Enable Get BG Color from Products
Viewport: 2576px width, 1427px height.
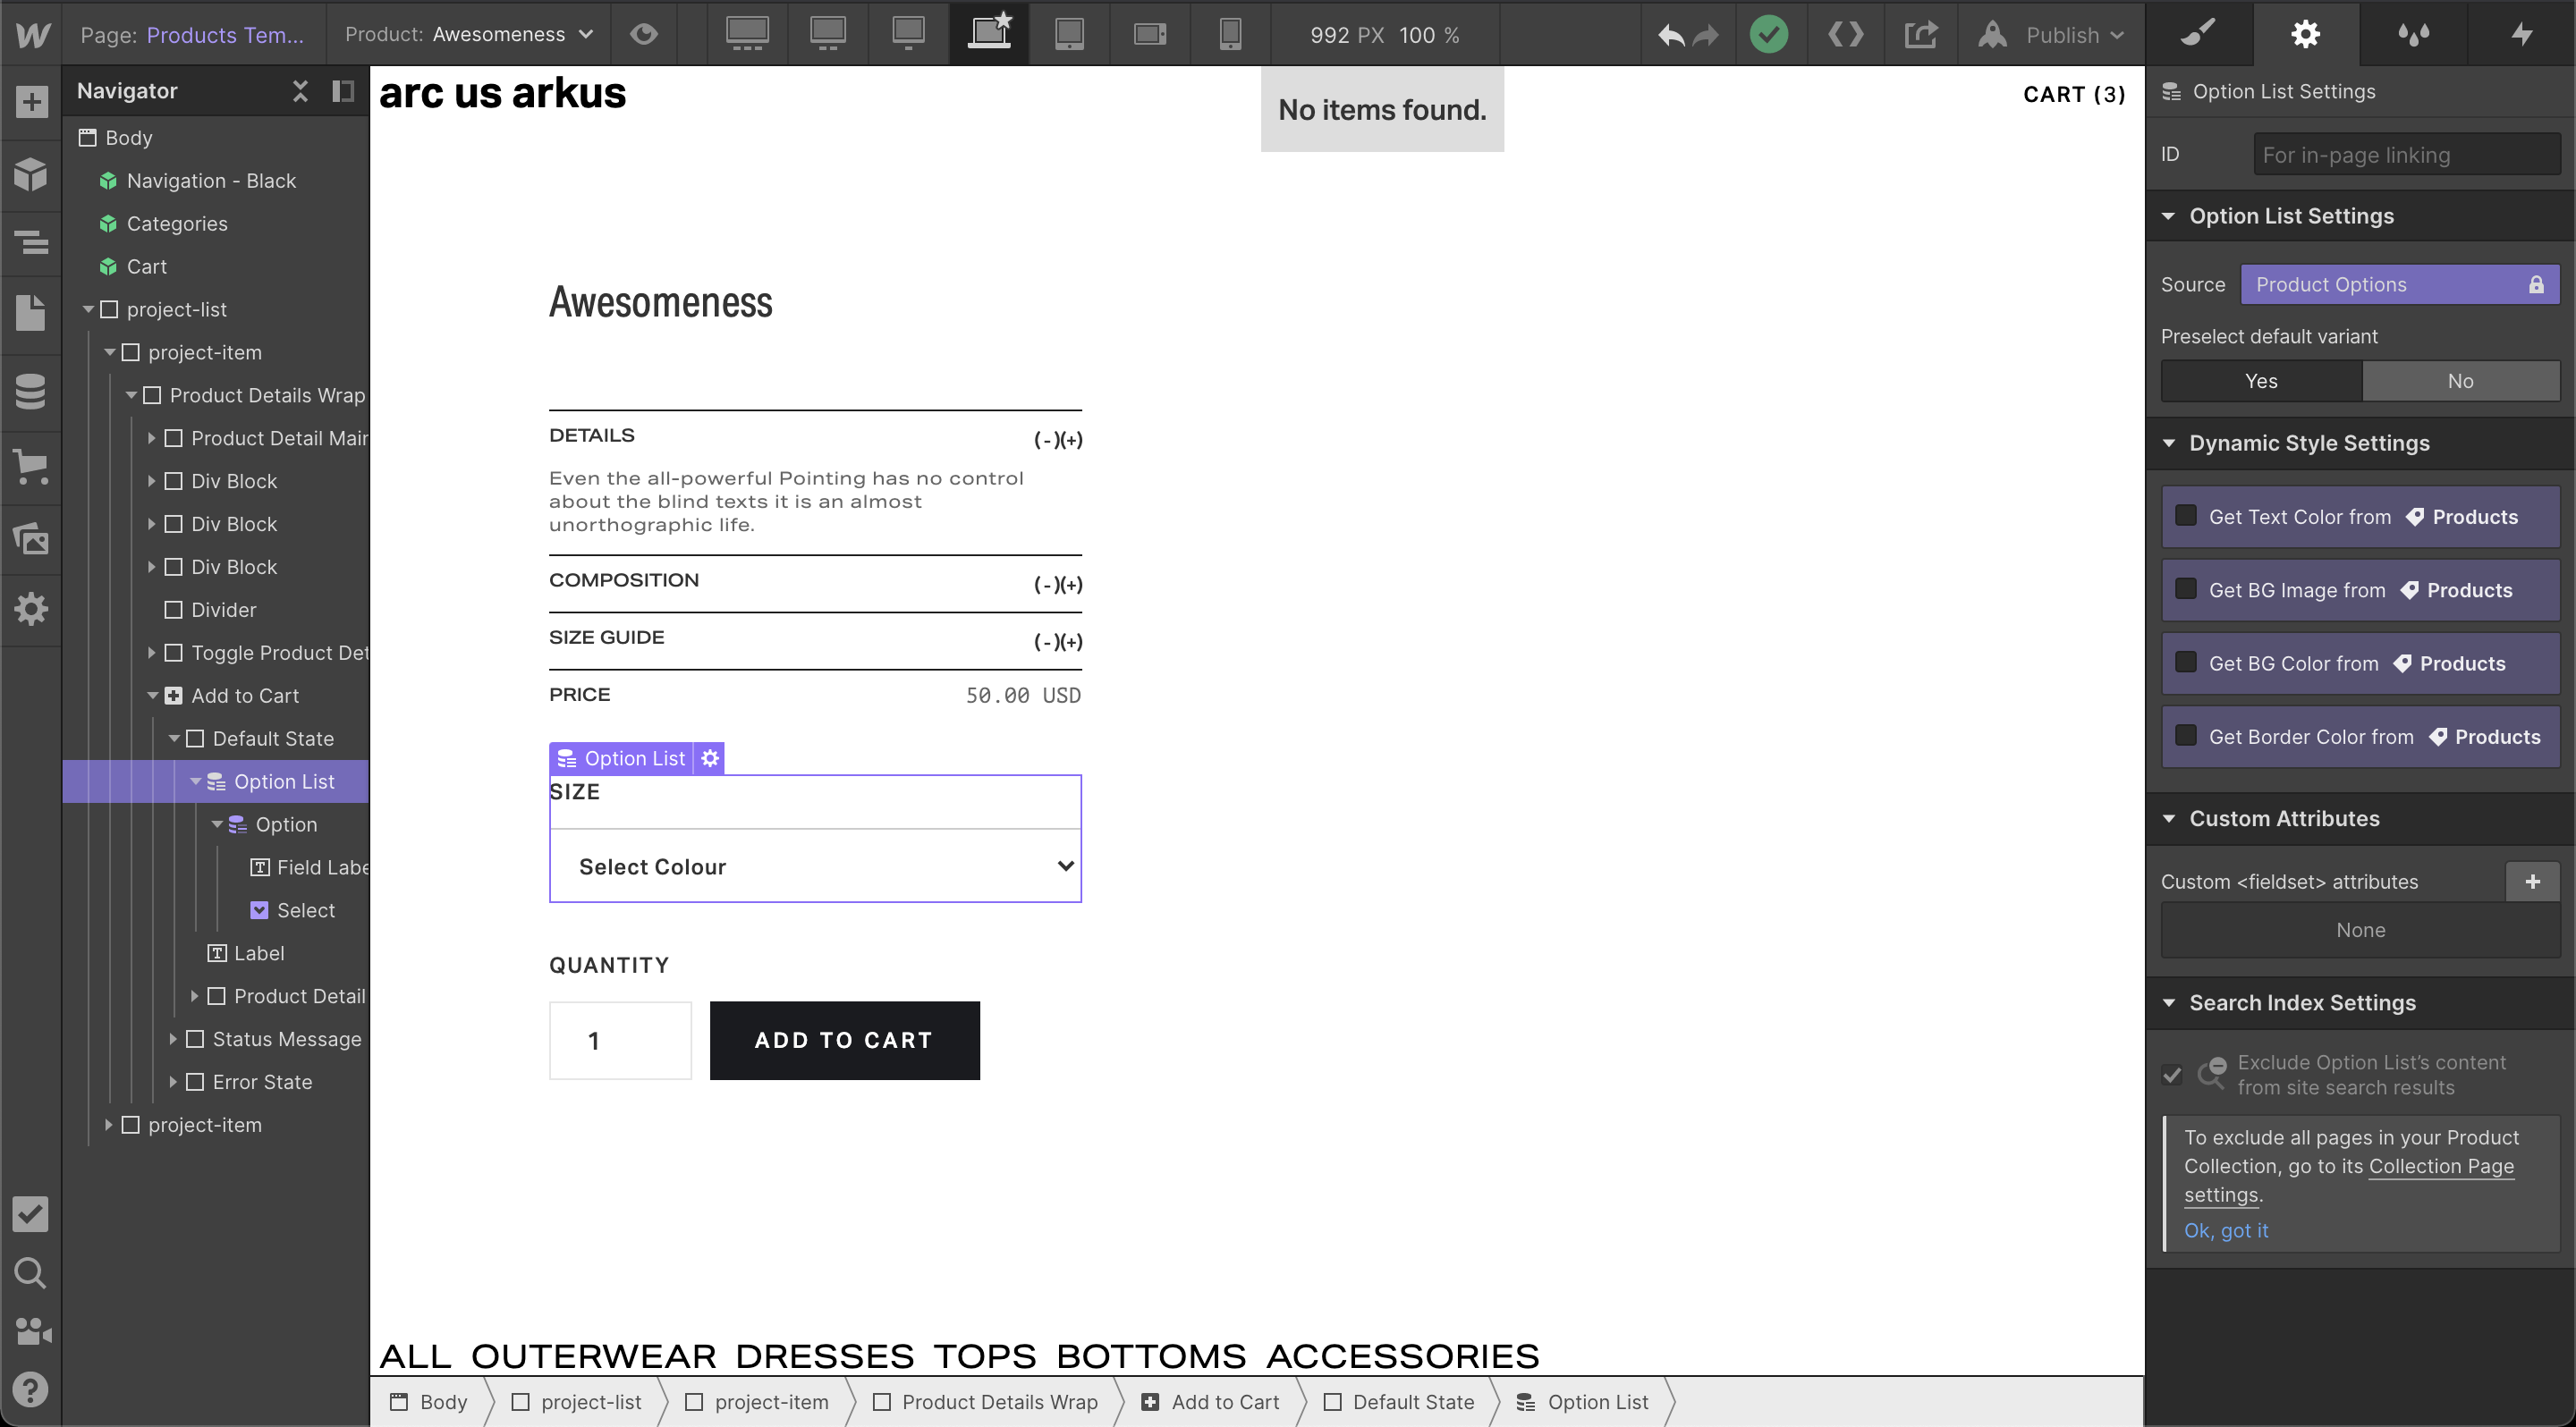[x=2186, y=663]
